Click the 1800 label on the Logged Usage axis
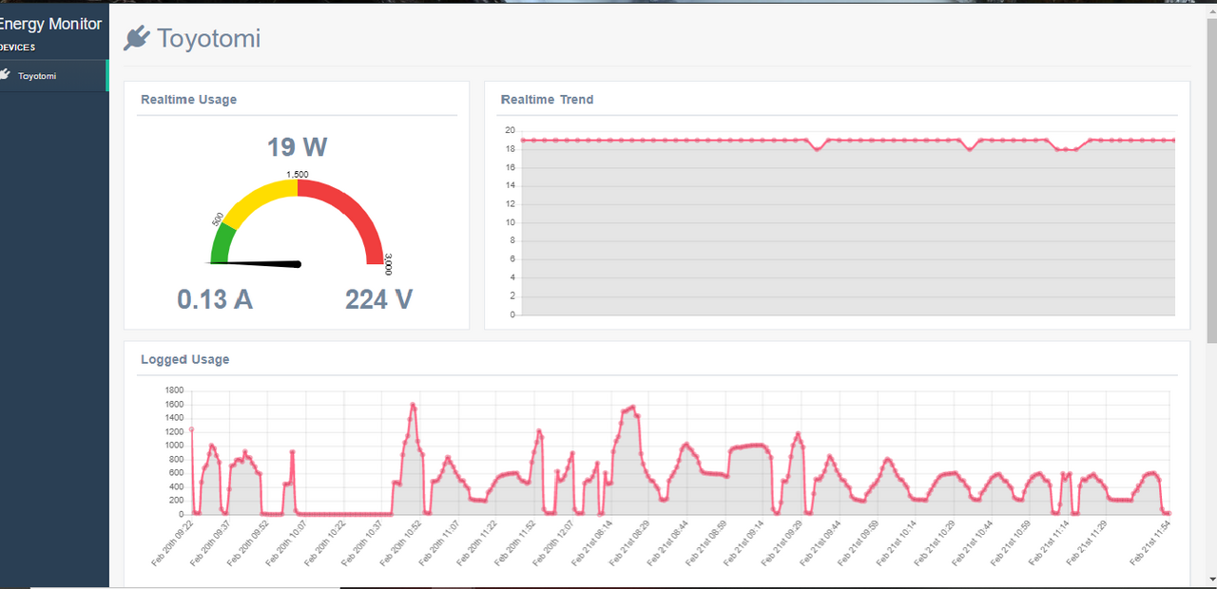Screen dimensions: 1217x589 coord(174,389)
